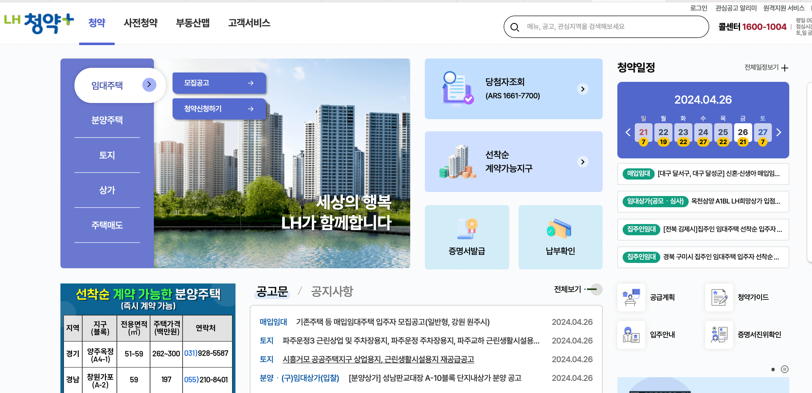Screen dimensions: 812x393
Task: Click the 모집공고 button
Action: pos(219,83)
